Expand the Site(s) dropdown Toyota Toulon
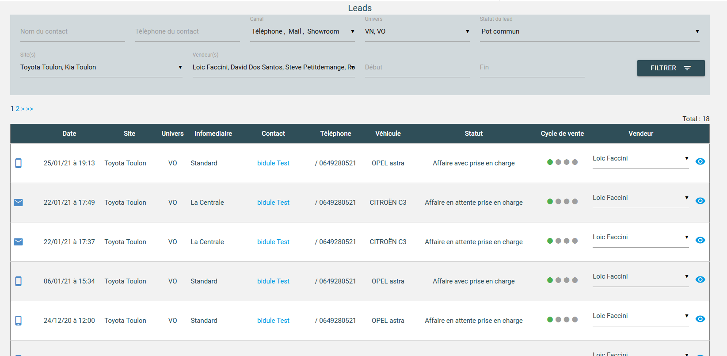This screenshot has width=727, height=356. (x=101, y=67)
